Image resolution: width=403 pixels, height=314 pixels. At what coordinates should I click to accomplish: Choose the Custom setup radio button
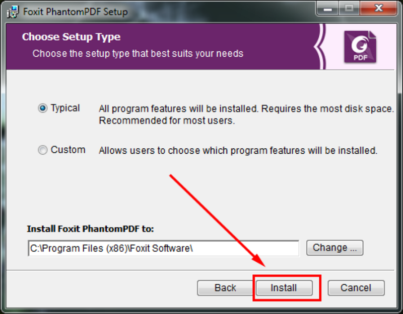(x=43, y=150)
